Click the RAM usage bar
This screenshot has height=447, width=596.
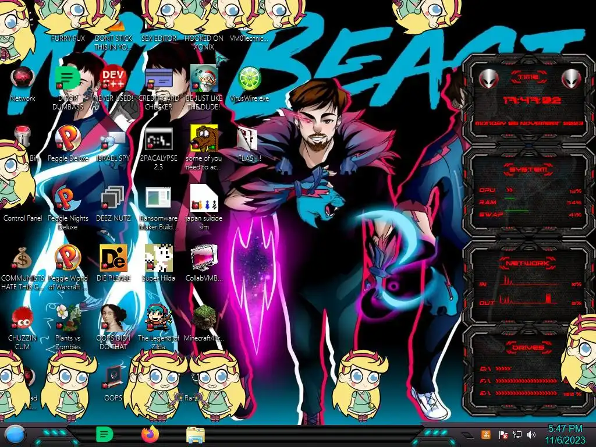click(x=510, y=198)
